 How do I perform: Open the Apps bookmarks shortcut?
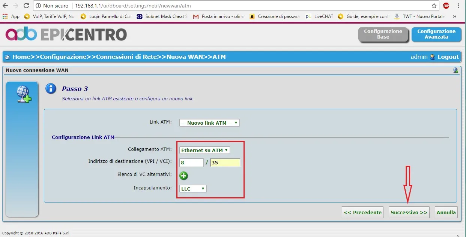(11, 16)
